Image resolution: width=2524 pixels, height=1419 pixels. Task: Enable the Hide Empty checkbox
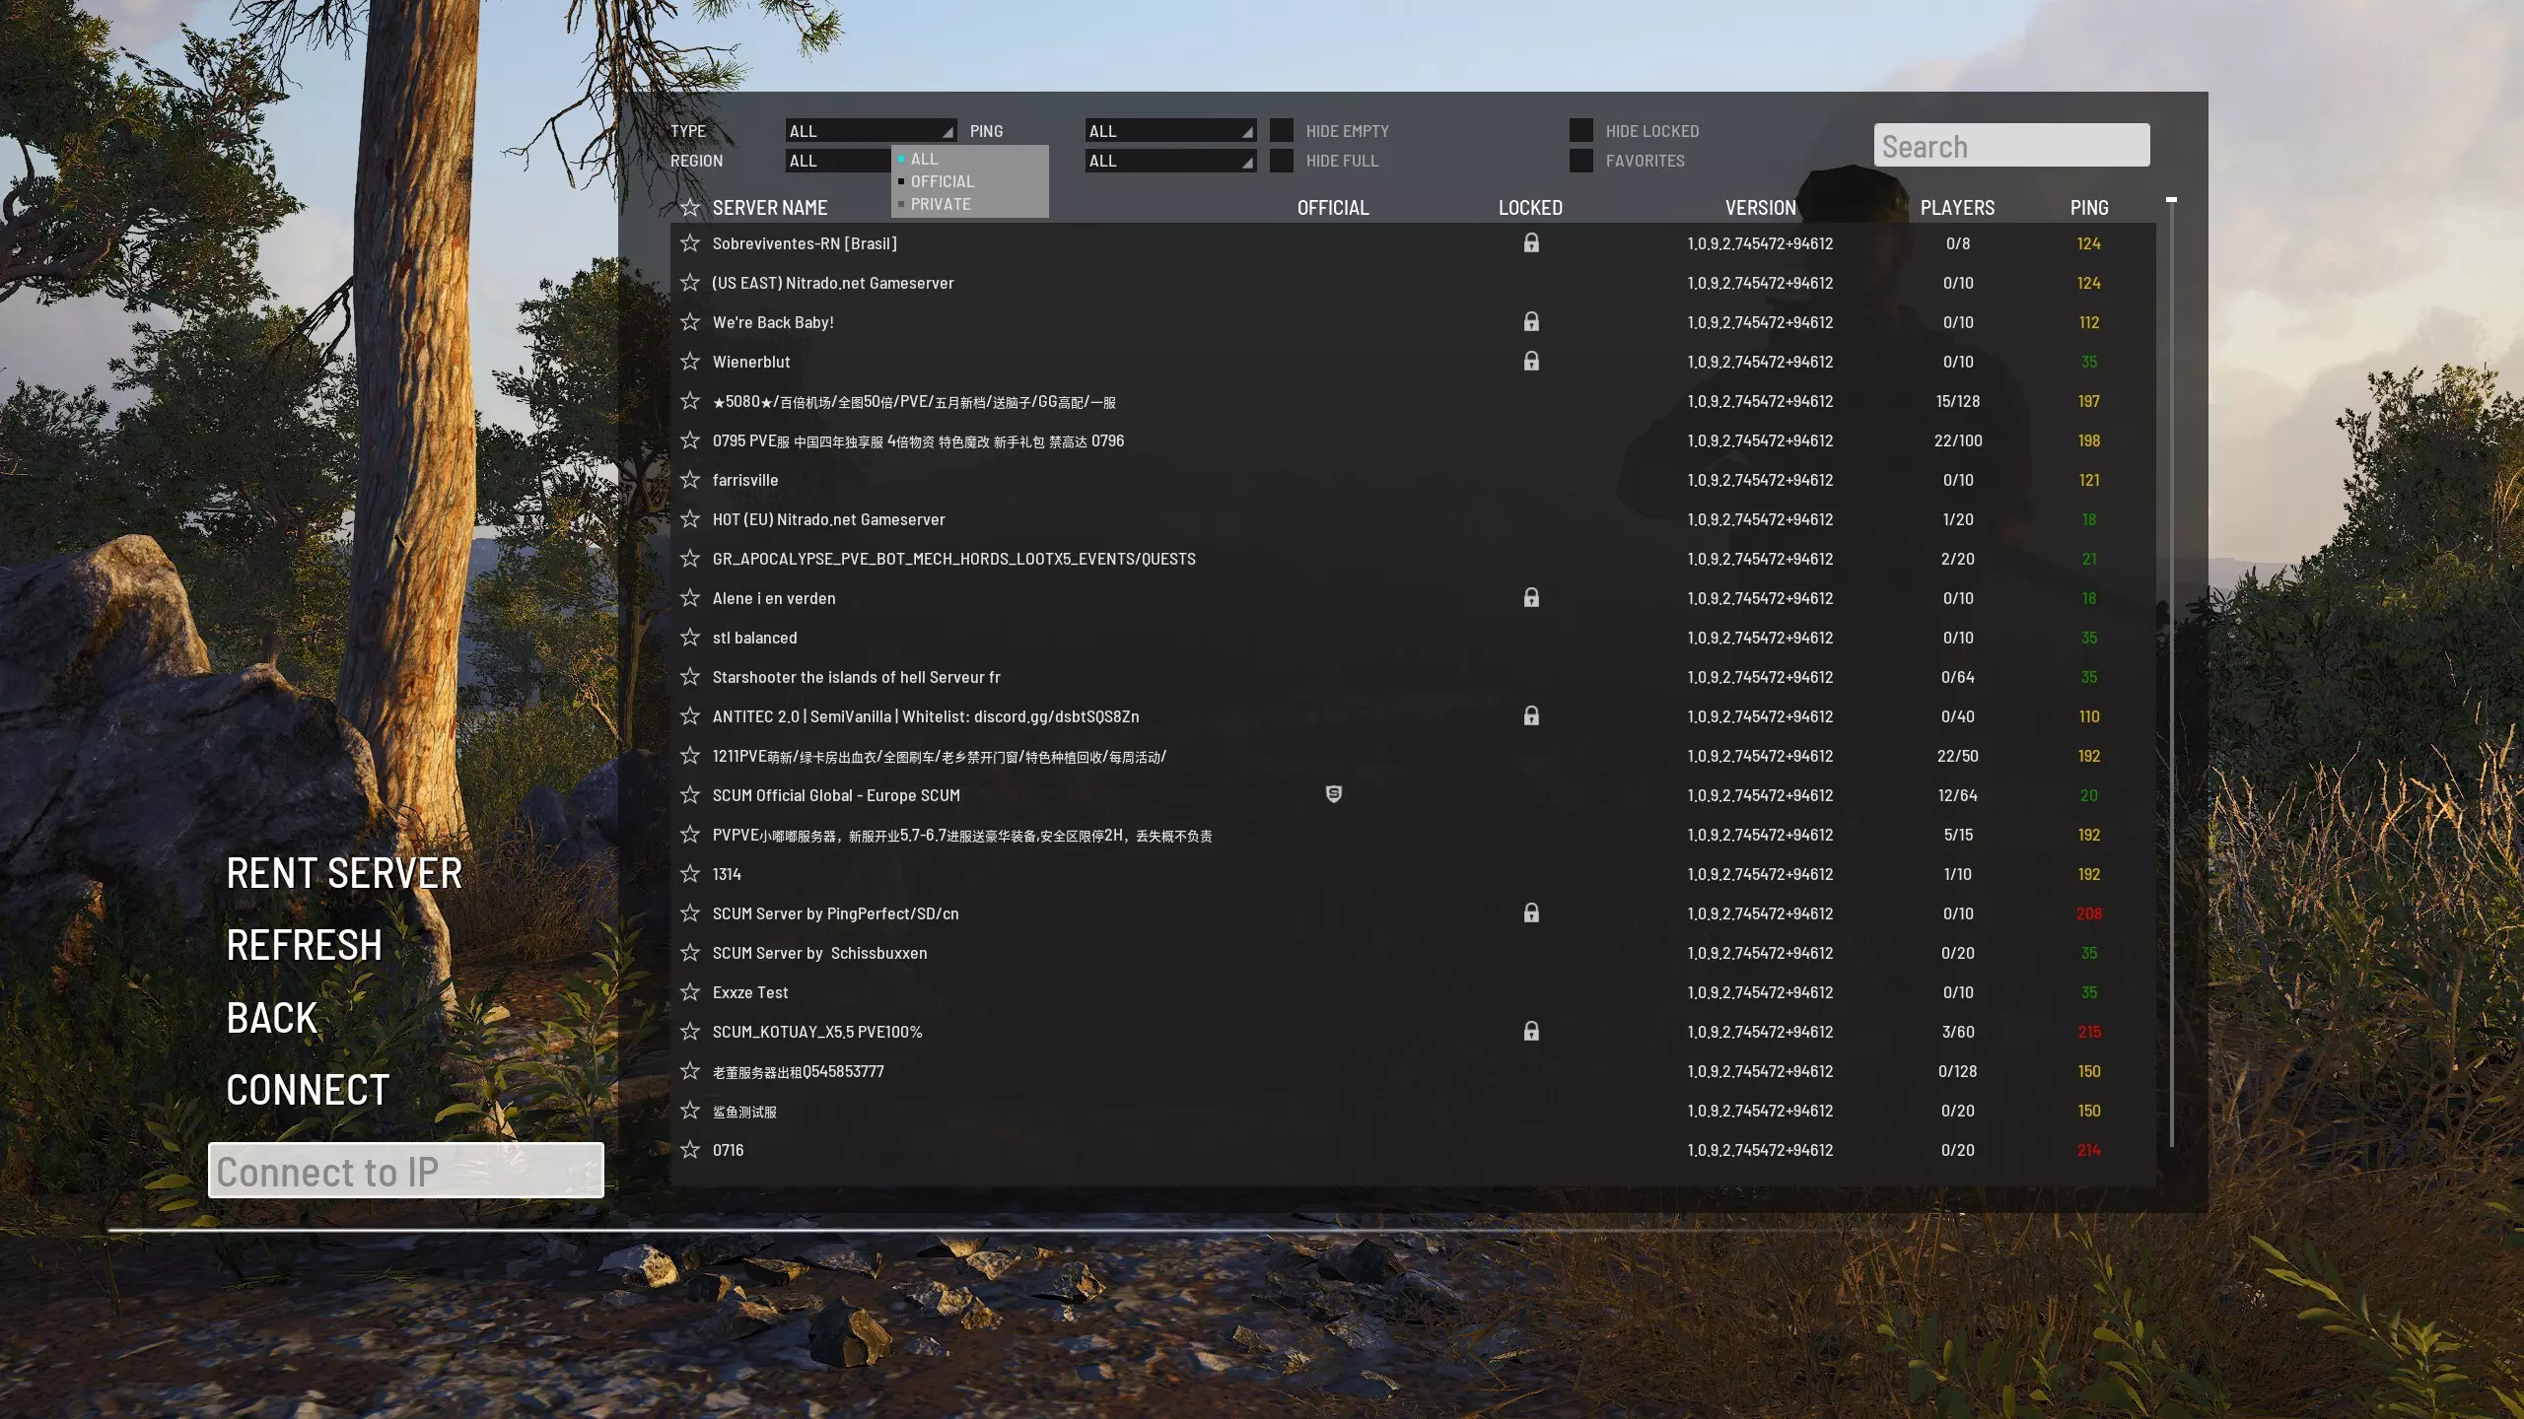click(x=1282, y=131)
